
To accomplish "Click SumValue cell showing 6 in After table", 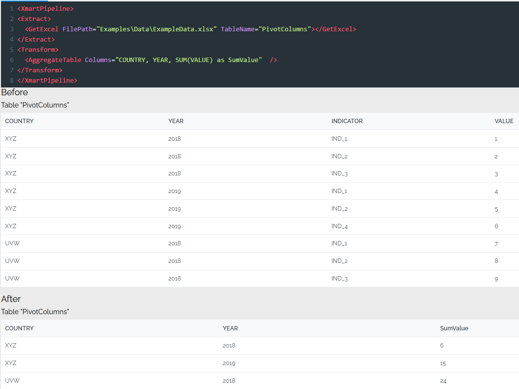I will click(x=442, y=346).
